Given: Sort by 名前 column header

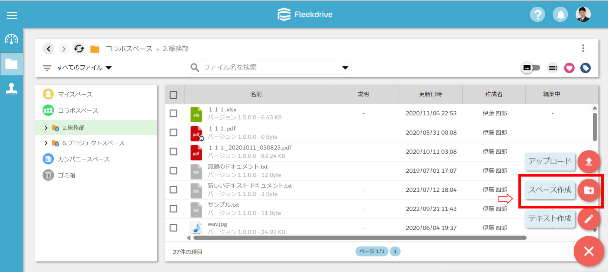Looking at the screenshot, I should pyautogui.click(x=256, y=94).
